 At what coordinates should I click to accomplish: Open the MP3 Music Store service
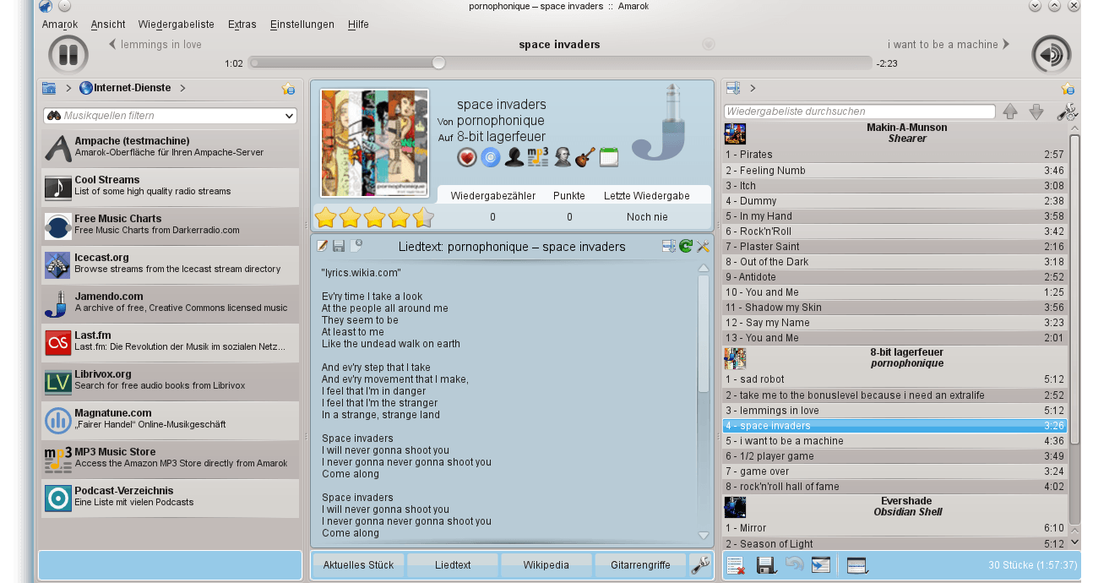point(170,458)
